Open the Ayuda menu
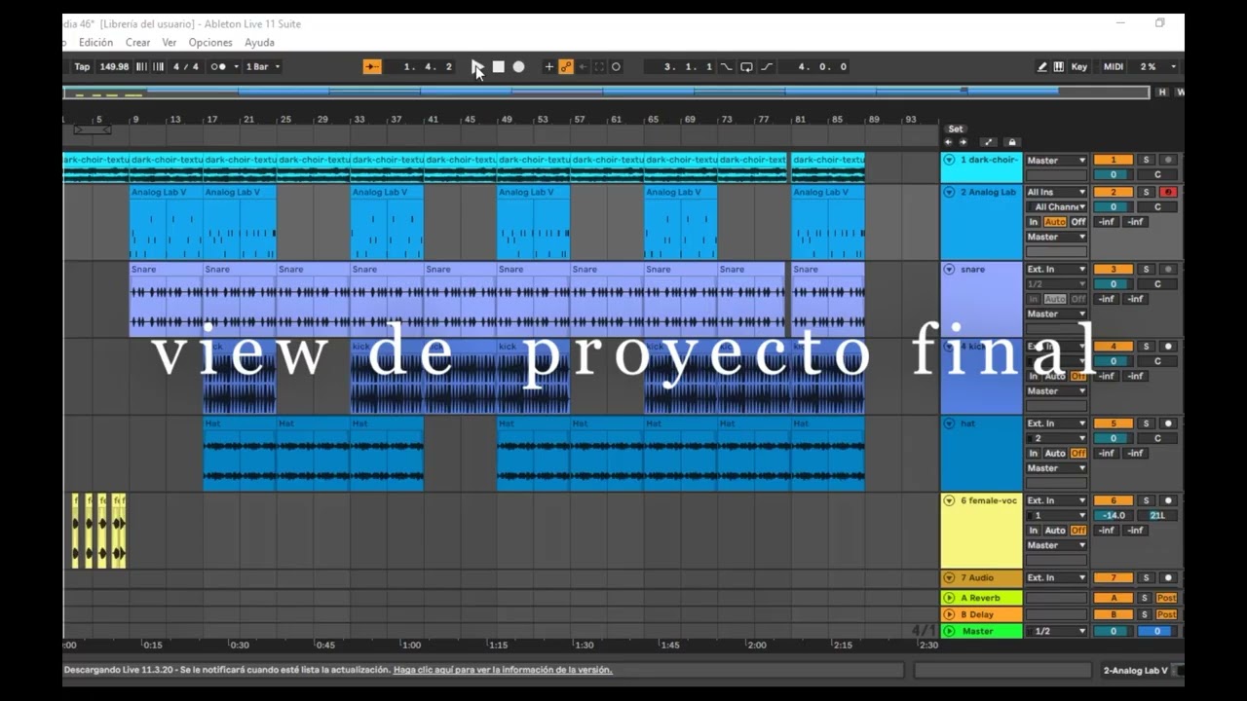 click(259, 42)
